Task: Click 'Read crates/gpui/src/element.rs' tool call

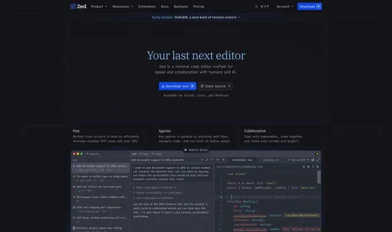Action: (x=154, y=188)
